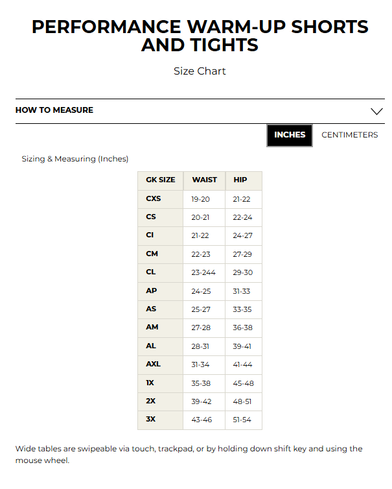Click the 2X waist value 39-42
392x489 pixels.
[x=202, y=401]
